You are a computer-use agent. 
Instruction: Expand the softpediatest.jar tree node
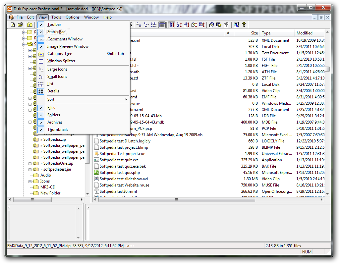tap(30, 170)
